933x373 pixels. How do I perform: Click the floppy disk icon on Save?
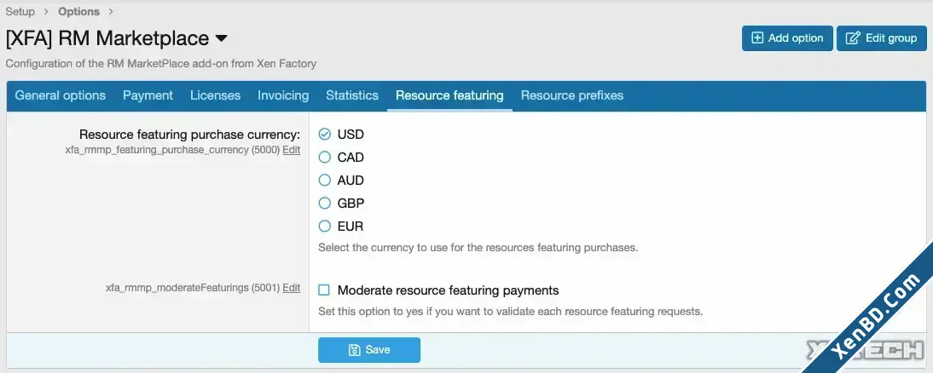(x=354, y=350)
